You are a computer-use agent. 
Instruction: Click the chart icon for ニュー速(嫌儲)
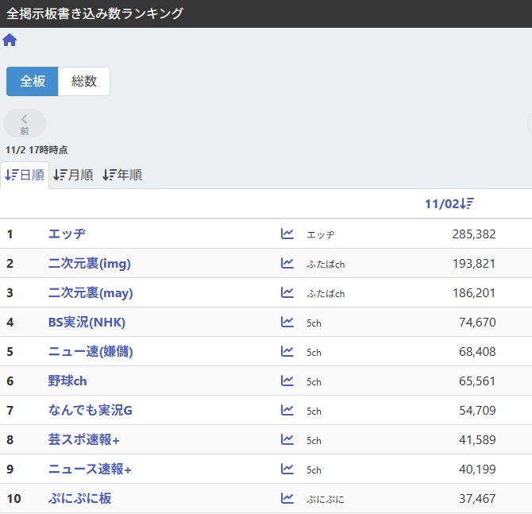(x=287, y=352)
